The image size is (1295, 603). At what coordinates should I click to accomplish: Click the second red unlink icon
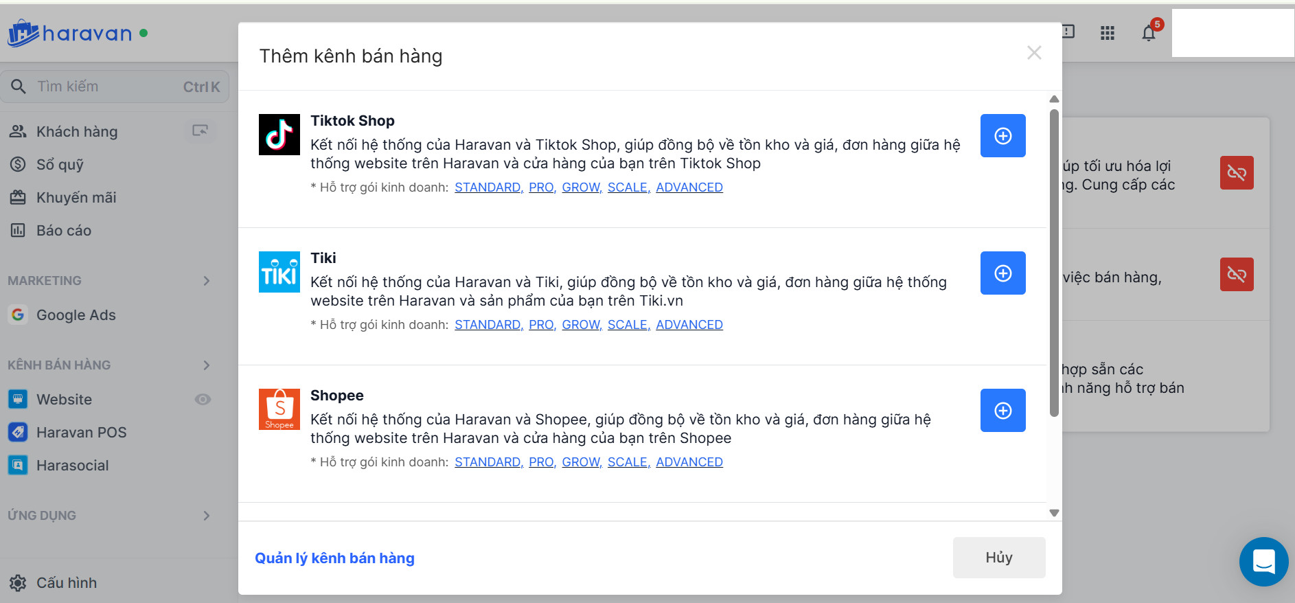(1237, 274)
